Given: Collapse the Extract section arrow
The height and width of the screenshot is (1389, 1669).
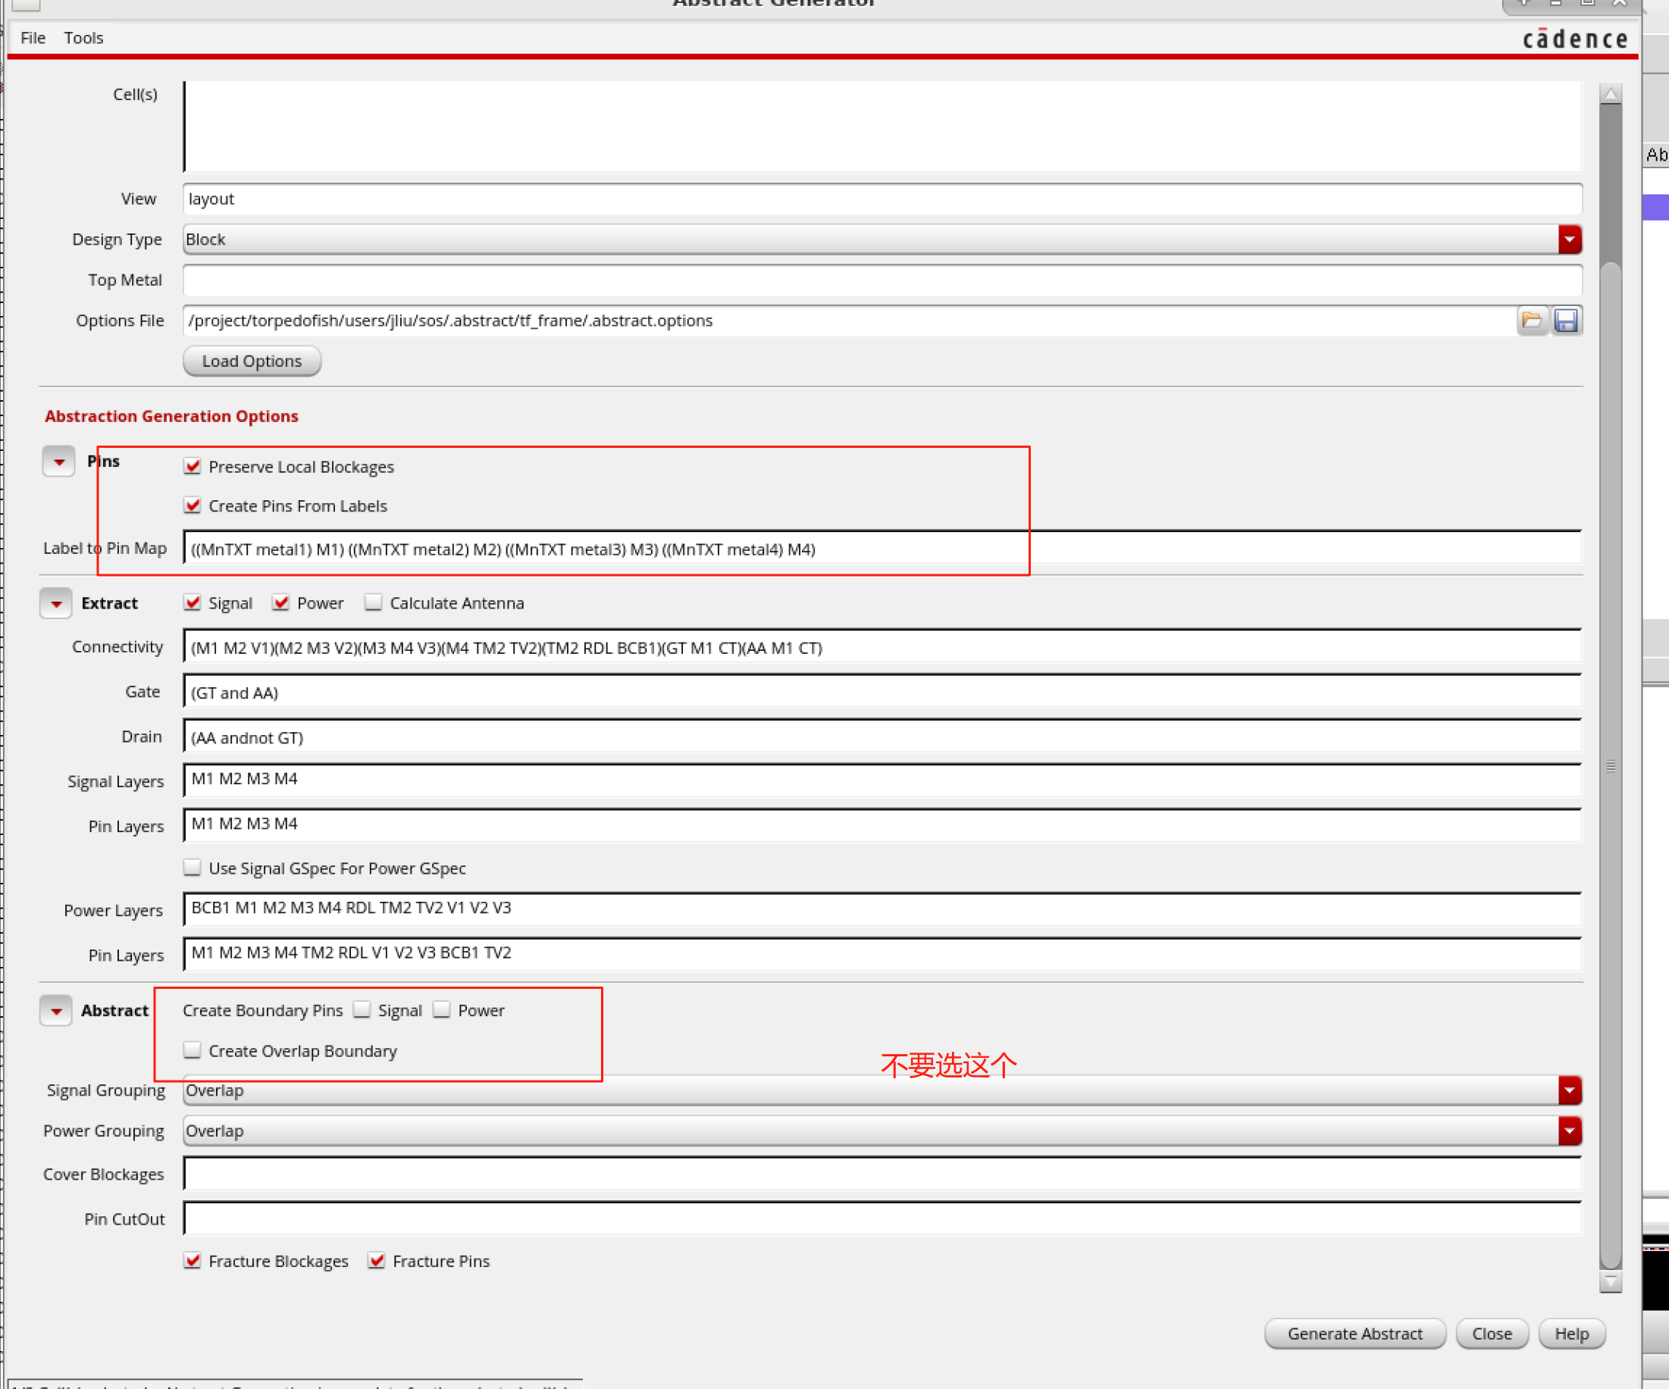Looking at the screenshot, I should pos(56,604).
